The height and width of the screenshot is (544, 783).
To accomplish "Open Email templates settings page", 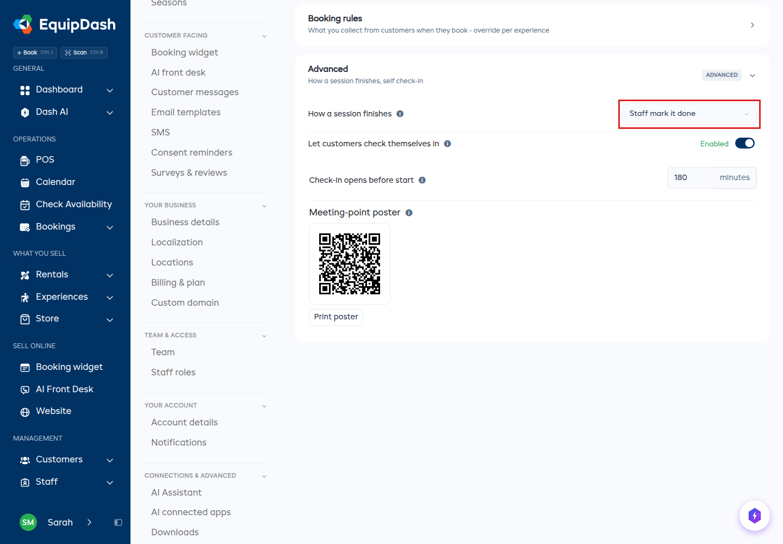I will click(186, 112).
